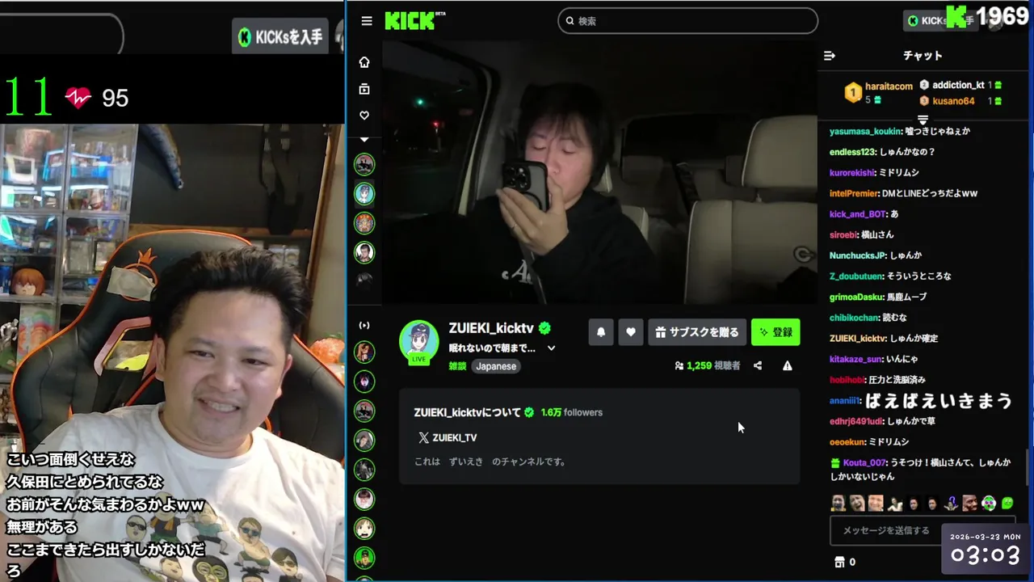Toggle notifications with the bell button
This screenshot has width=1034, height=582.
[x=601, y=332]
